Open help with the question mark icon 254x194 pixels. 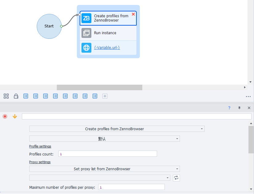(x=229, y=108)
